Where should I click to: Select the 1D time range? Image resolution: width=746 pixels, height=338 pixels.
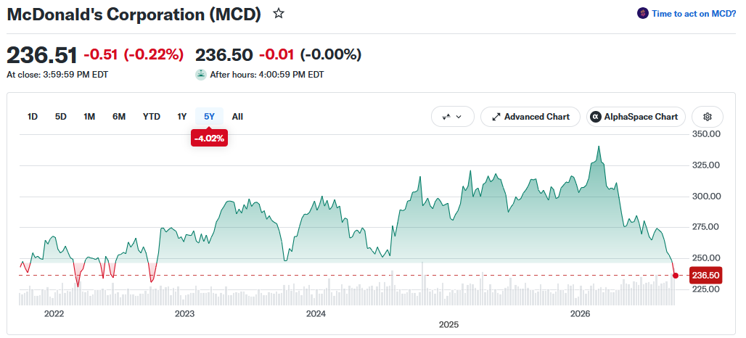(33, 117)
